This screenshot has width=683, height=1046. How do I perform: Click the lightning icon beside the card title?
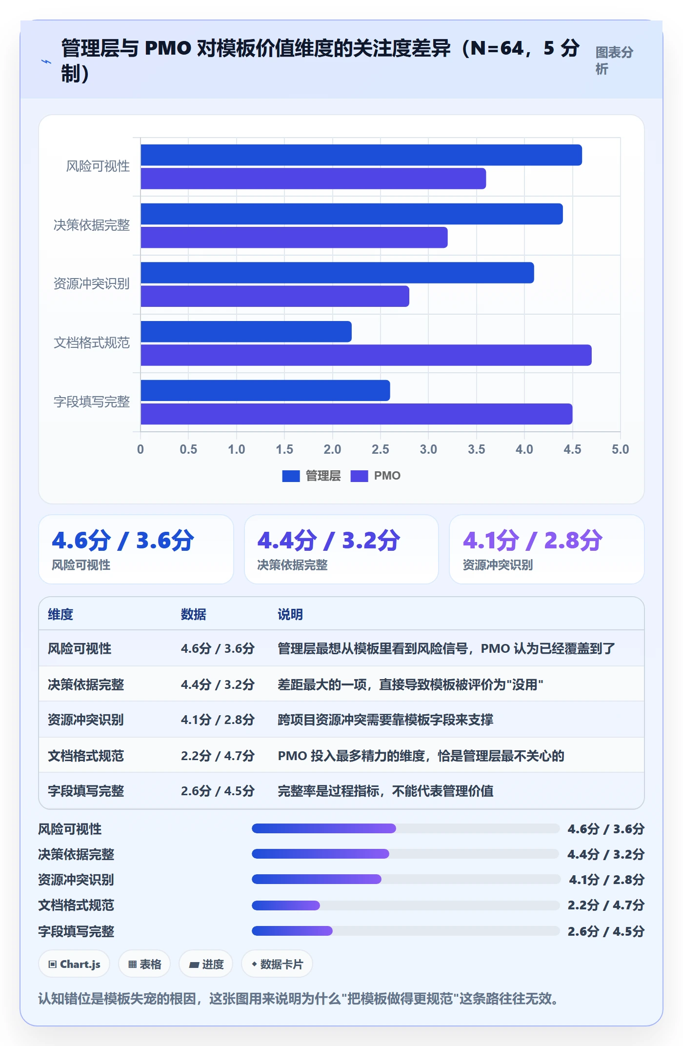point(46,61)
